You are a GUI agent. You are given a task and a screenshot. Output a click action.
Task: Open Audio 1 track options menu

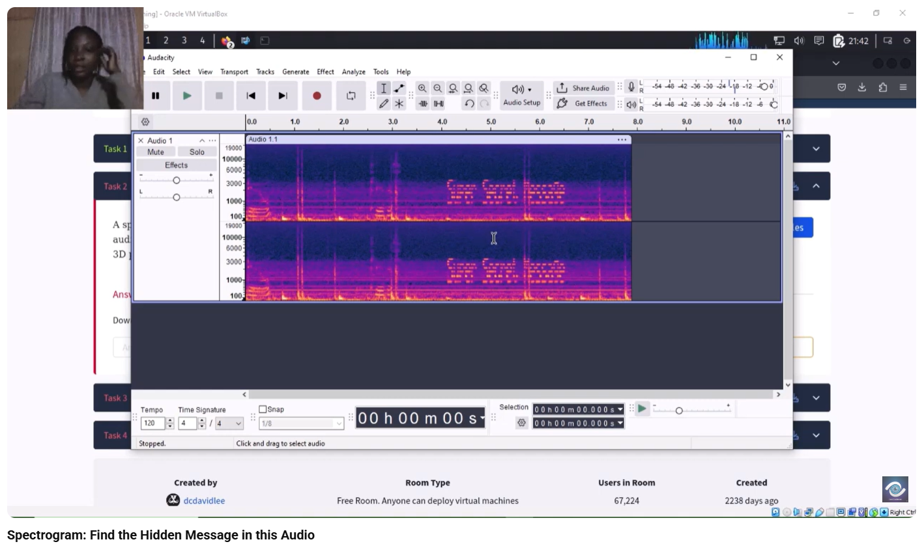(212, 141)
